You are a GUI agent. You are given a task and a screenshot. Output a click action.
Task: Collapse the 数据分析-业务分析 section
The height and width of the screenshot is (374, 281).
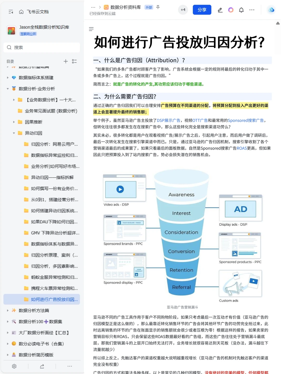[8, 89]
